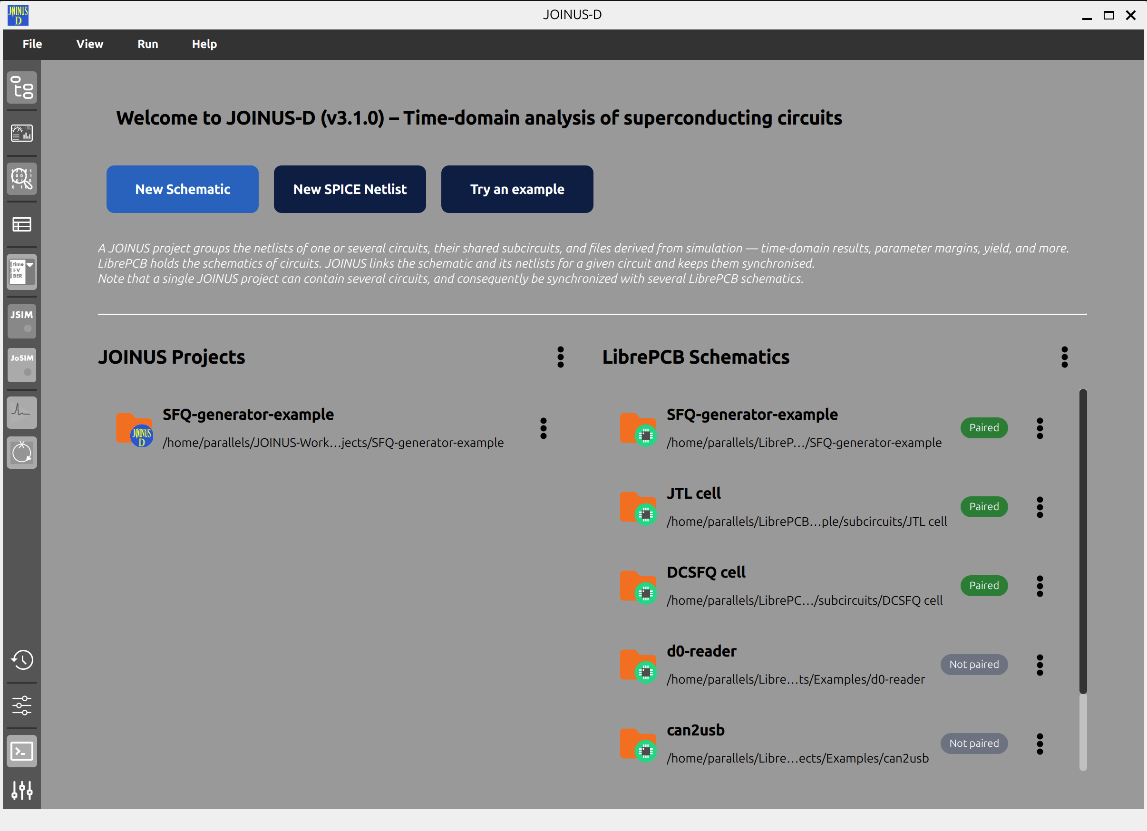Click the JOINUS Projects heading
The image size is (1147, 831).
click(172, 358)
